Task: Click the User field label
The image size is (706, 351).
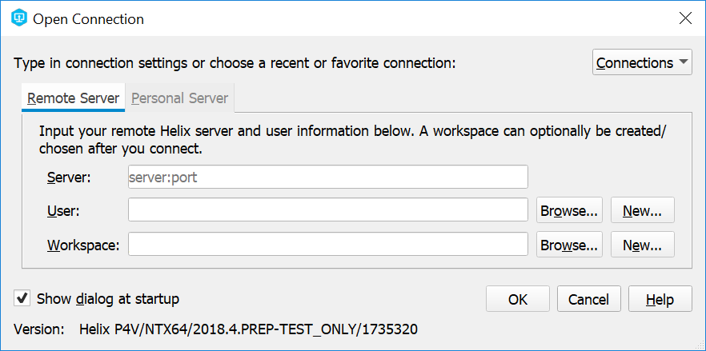Action: (63, 210)
